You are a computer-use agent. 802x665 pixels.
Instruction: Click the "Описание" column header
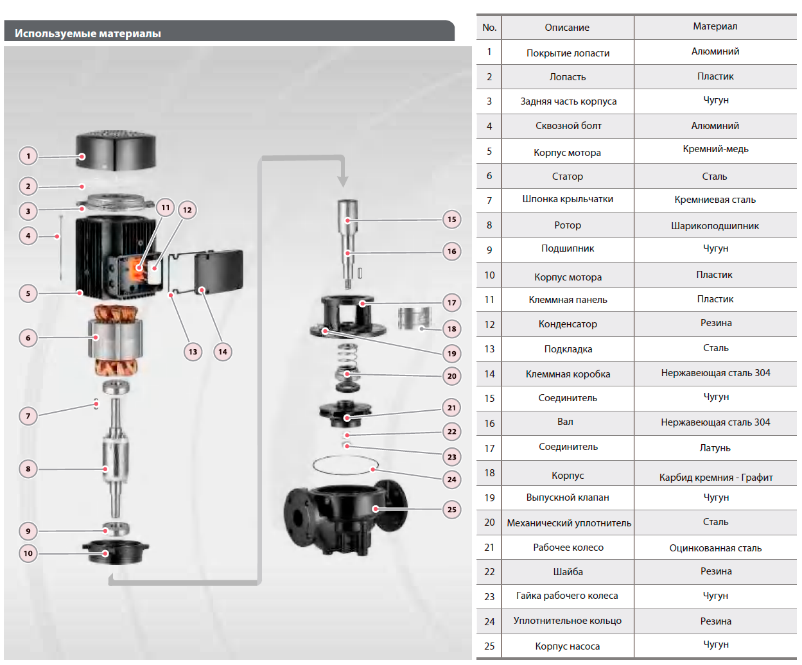pyautogui.click(x=567, y=28)
